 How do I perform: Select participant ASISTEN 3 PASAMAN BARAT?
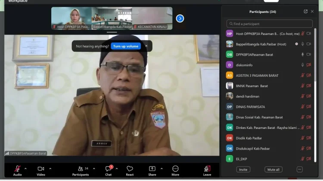[x=269, y=75]
